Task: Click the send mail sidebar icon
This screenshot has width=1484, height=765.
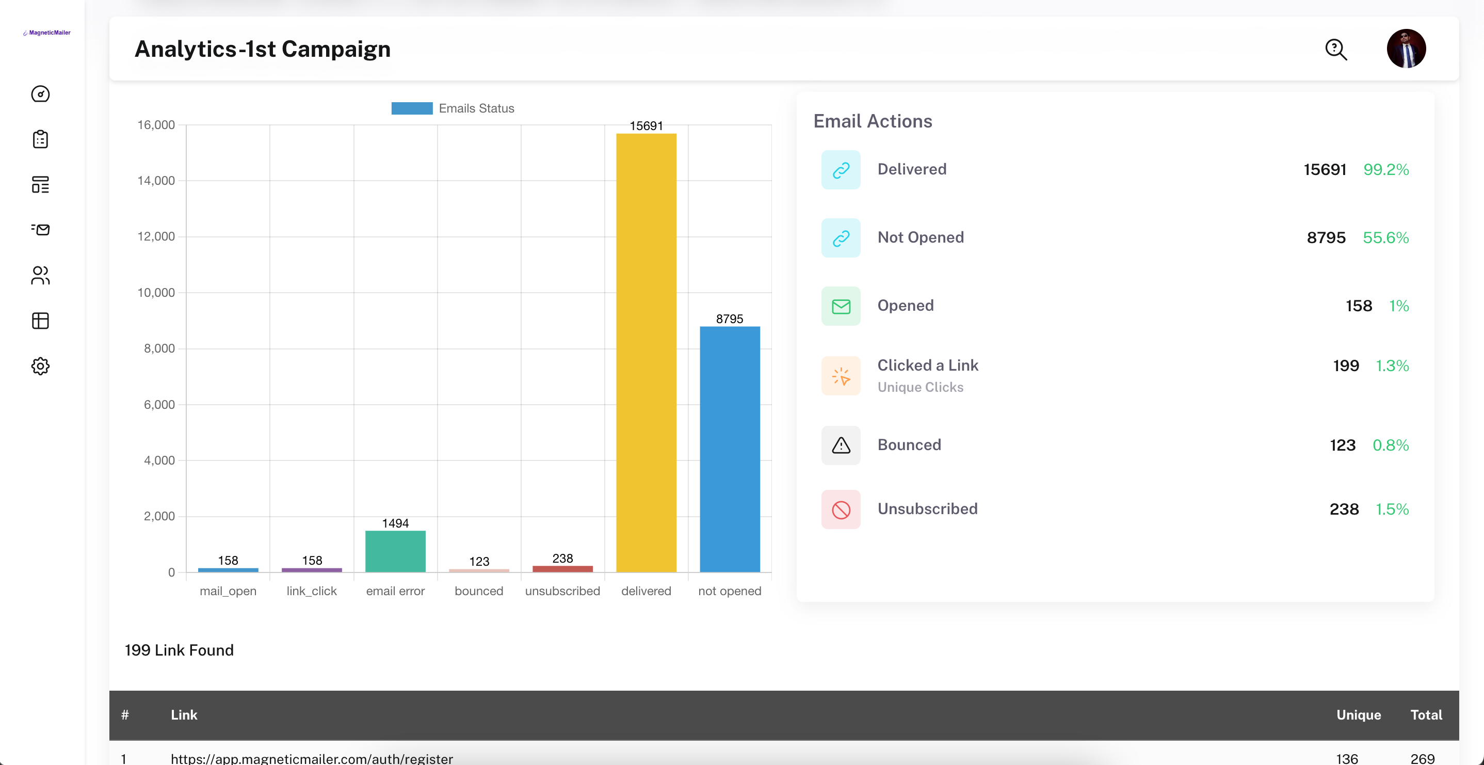Action: (40, 229)
